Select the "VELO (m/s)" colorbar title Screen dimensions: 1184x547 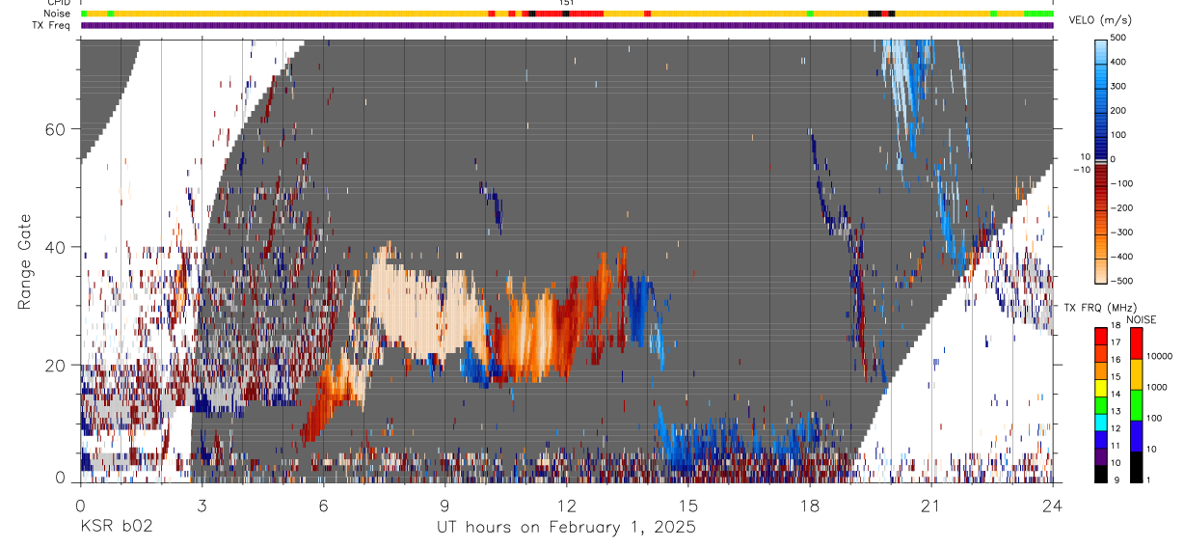(1101, 20)
